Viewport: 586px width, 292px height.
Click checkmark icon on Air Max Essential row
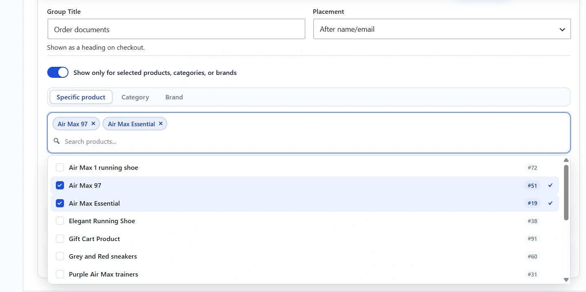click(x=551, y=203)
